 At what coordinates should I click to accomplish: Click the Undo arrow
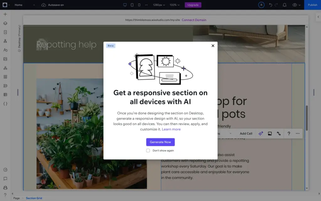(271, 5)
